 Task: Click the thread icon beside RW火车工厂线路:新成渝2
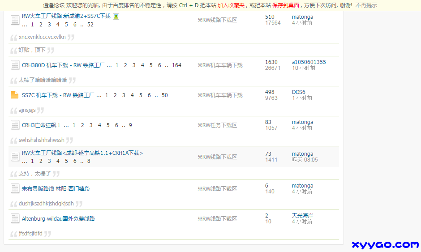coord(15,20)
